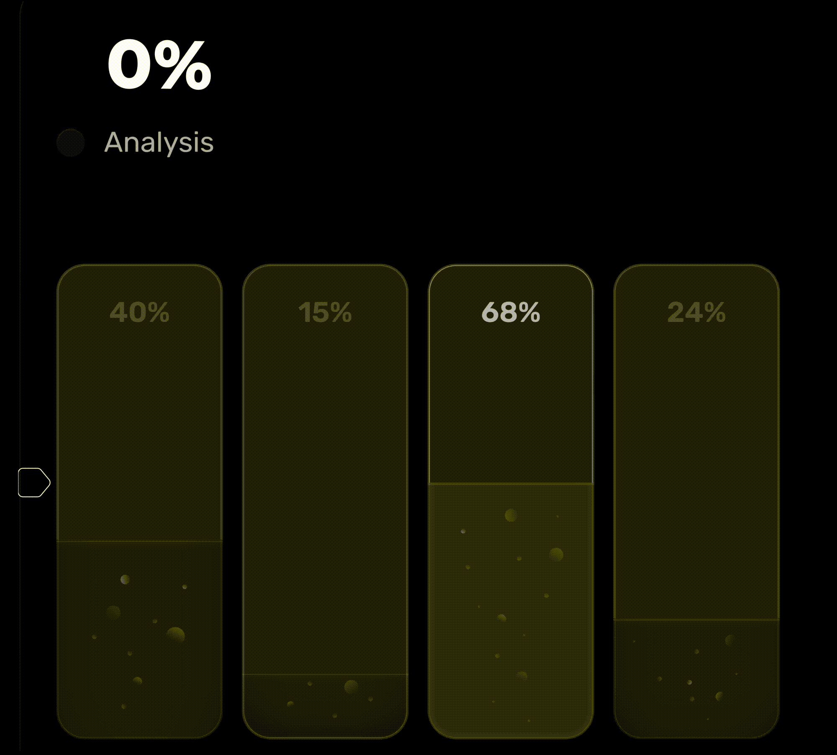837x755 pixels.
Task: Select the highlighted 68% label
Action: (511, 312)
